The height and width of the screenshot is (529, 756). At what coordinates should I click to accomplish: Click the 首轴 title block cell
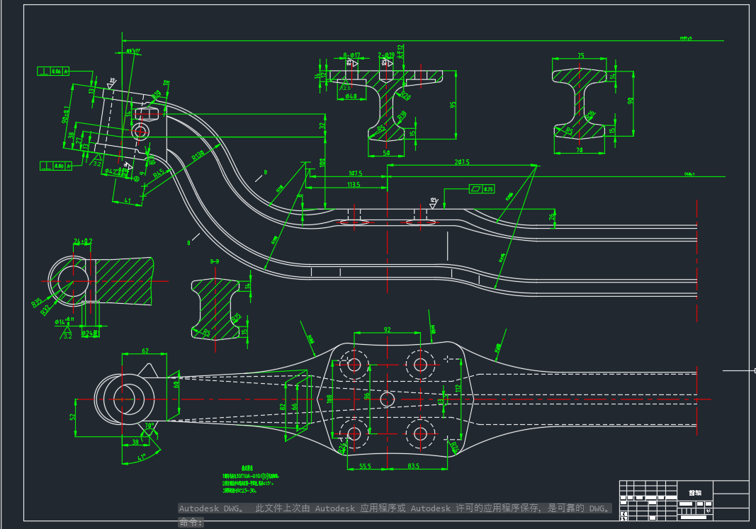(695, 493)
